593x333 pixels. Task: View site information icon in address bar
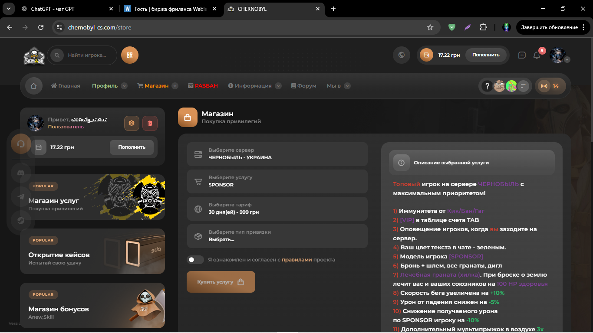[x=60, y=27]
